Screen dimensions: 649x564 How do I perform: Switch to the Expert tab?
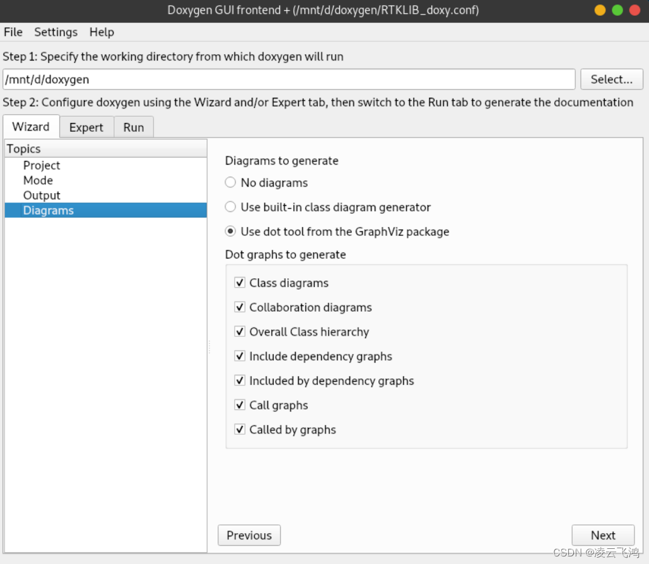coord(86,127)
